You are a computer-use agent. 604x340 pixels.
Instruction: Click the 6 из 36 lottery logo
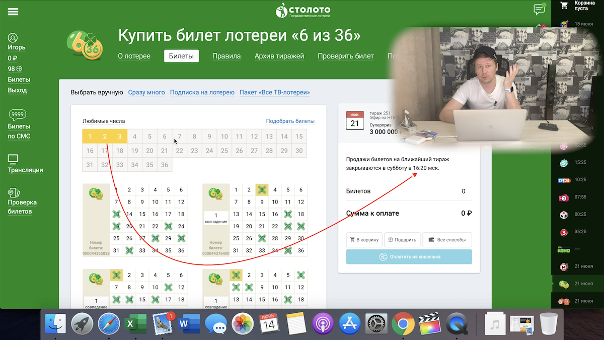click(85, 45)
